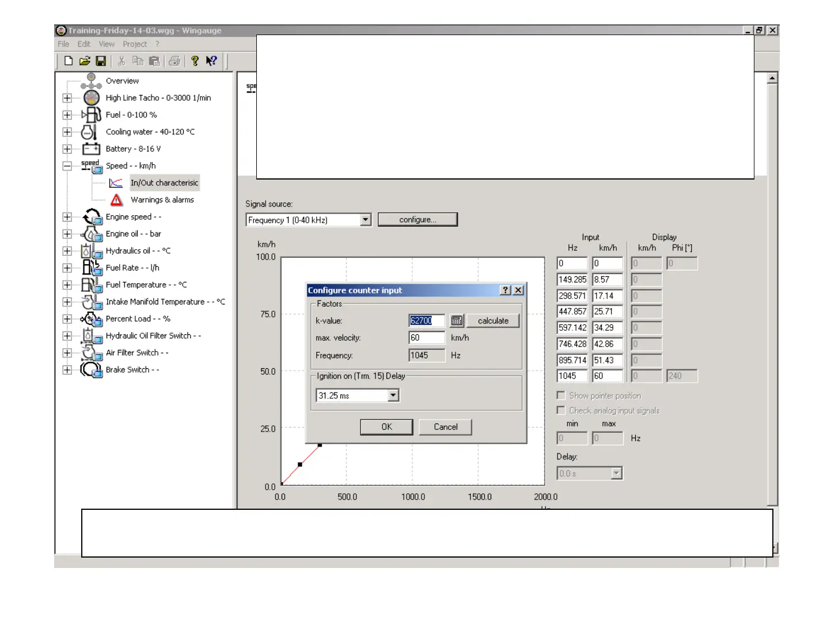
Task: Select the Fuel pump icon
Action: point(92,115)
